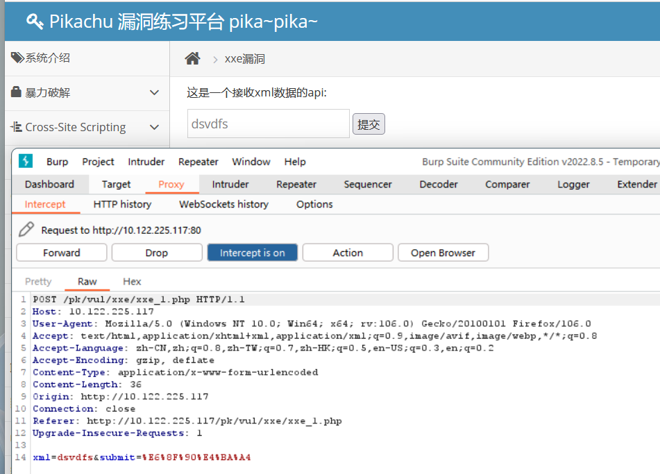Open the Action dropdown button
Screen dimensions: 660x474
click(x=348, y=253)
